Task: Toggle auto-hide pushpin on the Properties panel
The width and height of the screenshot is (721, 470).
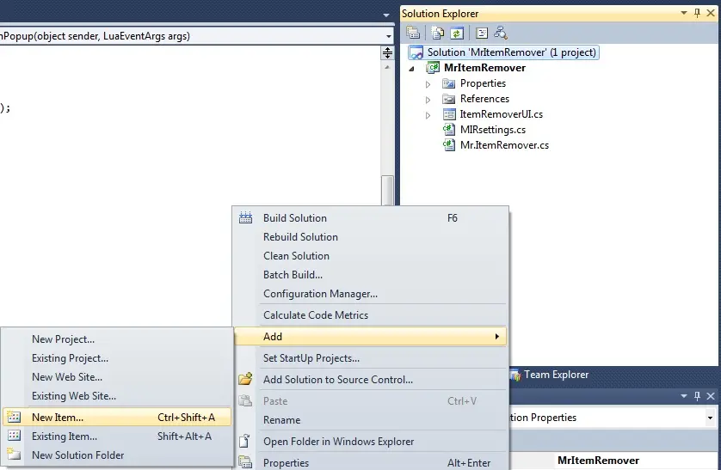Action: coord(697,395)
